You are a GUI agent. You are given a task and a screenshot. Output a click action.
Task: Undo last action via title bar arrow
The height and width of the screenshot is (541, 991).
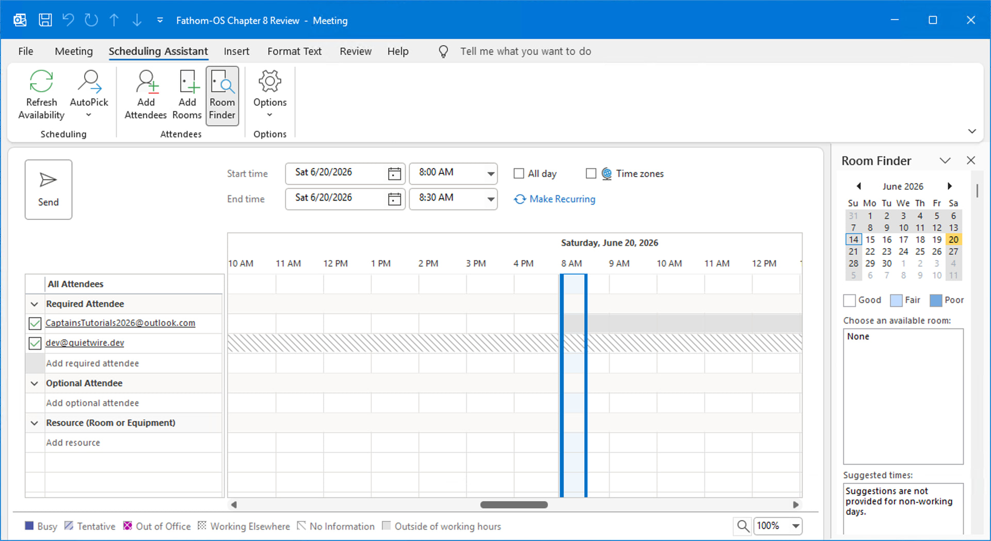click(68, 20)
